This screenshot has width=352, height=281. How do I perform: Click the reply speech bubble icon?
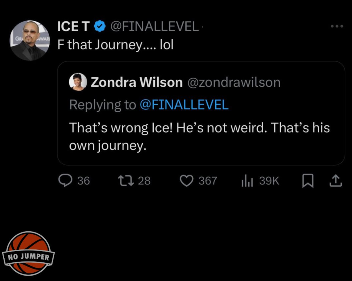coord(65,180)
